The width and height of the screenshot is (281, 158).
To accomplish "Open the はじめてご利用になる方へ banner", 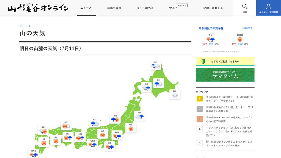I will pos(225,62).
